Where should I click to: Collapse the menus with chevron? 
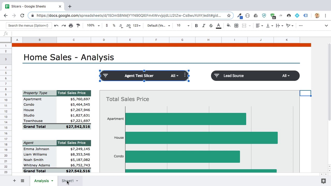pos(326,26)
